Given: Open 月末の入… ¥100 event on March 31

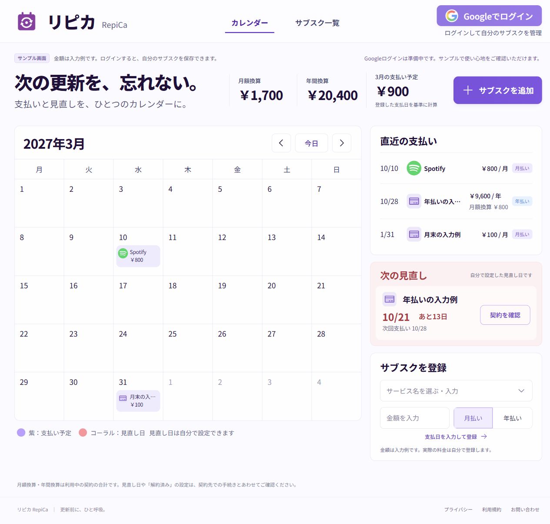Looking at the screenshot, I should coord(138,401).
